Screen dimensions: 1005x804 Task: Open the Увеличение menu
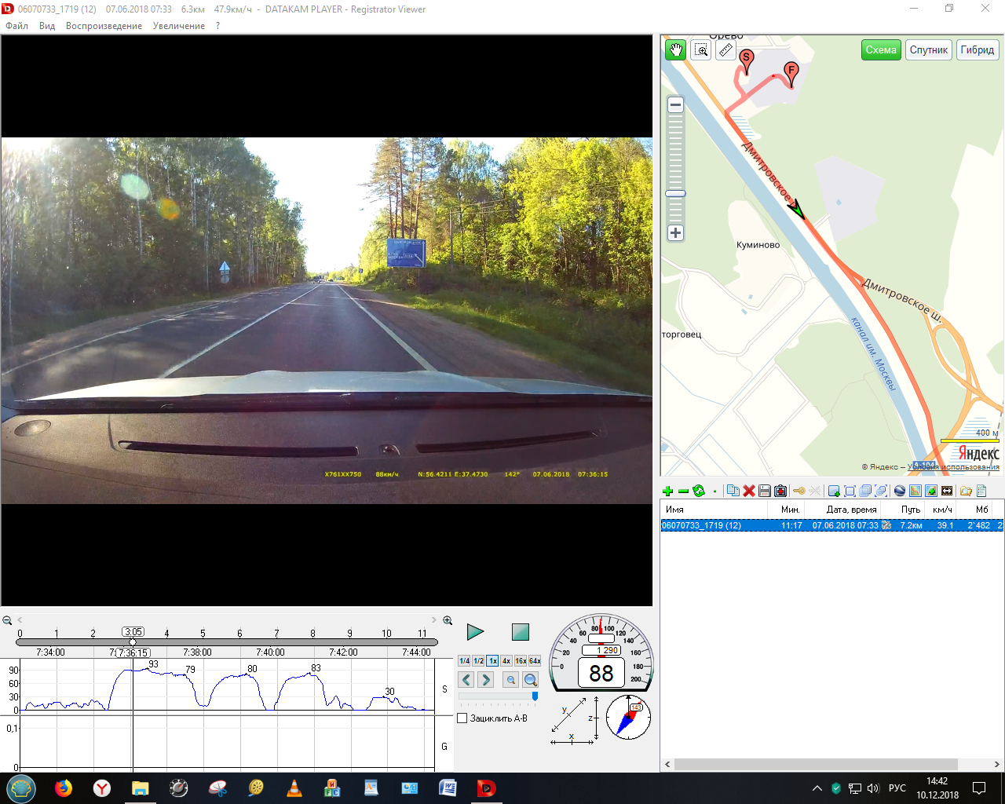click(x=178, y=26)
